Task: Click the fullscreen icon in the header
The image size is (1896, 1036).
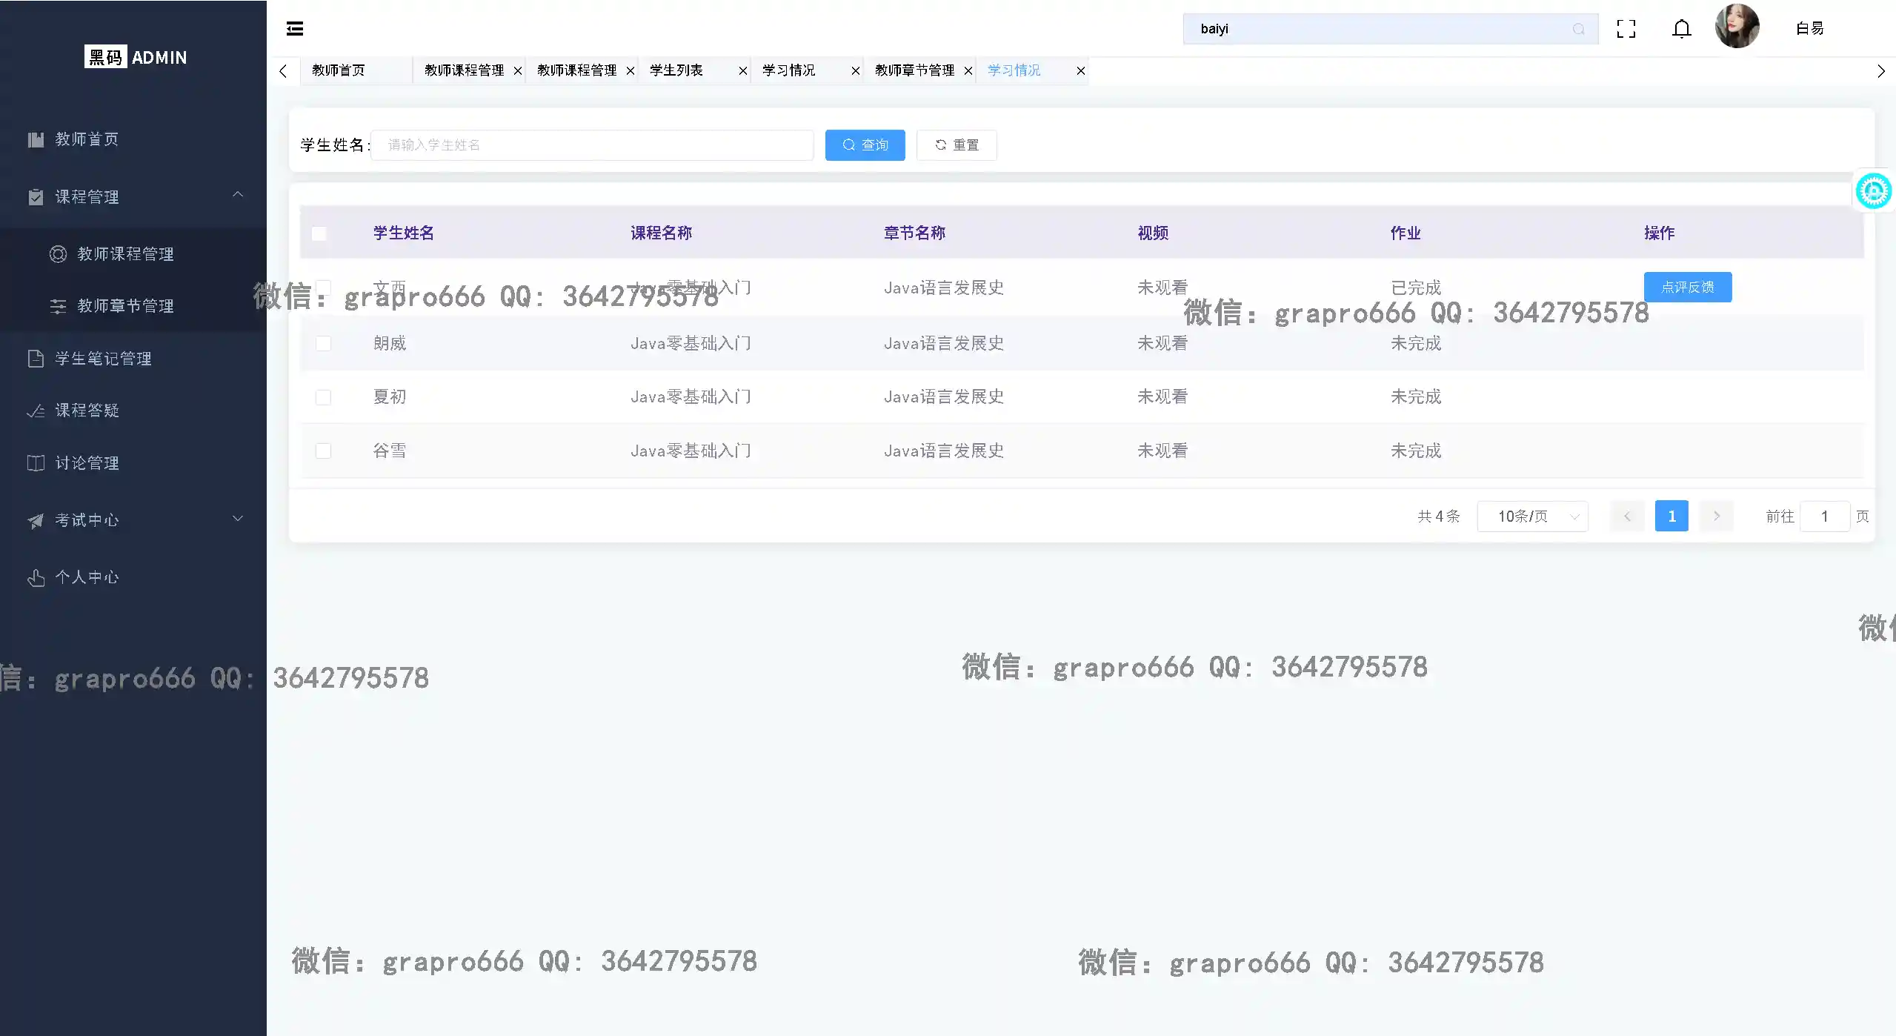Action: [1626, 29]
